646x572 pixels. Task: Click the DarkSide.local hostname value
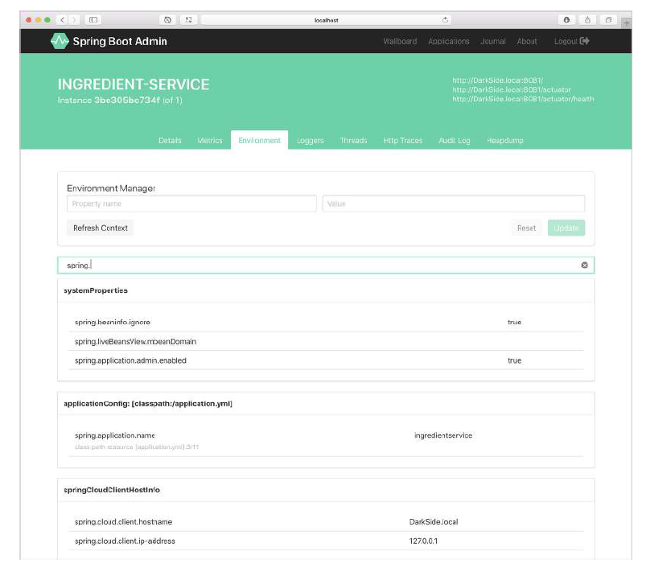(434, 522)
